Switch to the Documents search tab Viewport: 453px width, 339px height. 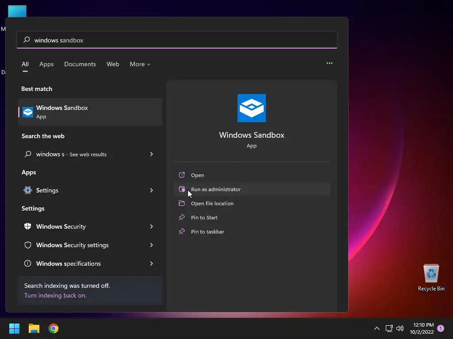80,64
